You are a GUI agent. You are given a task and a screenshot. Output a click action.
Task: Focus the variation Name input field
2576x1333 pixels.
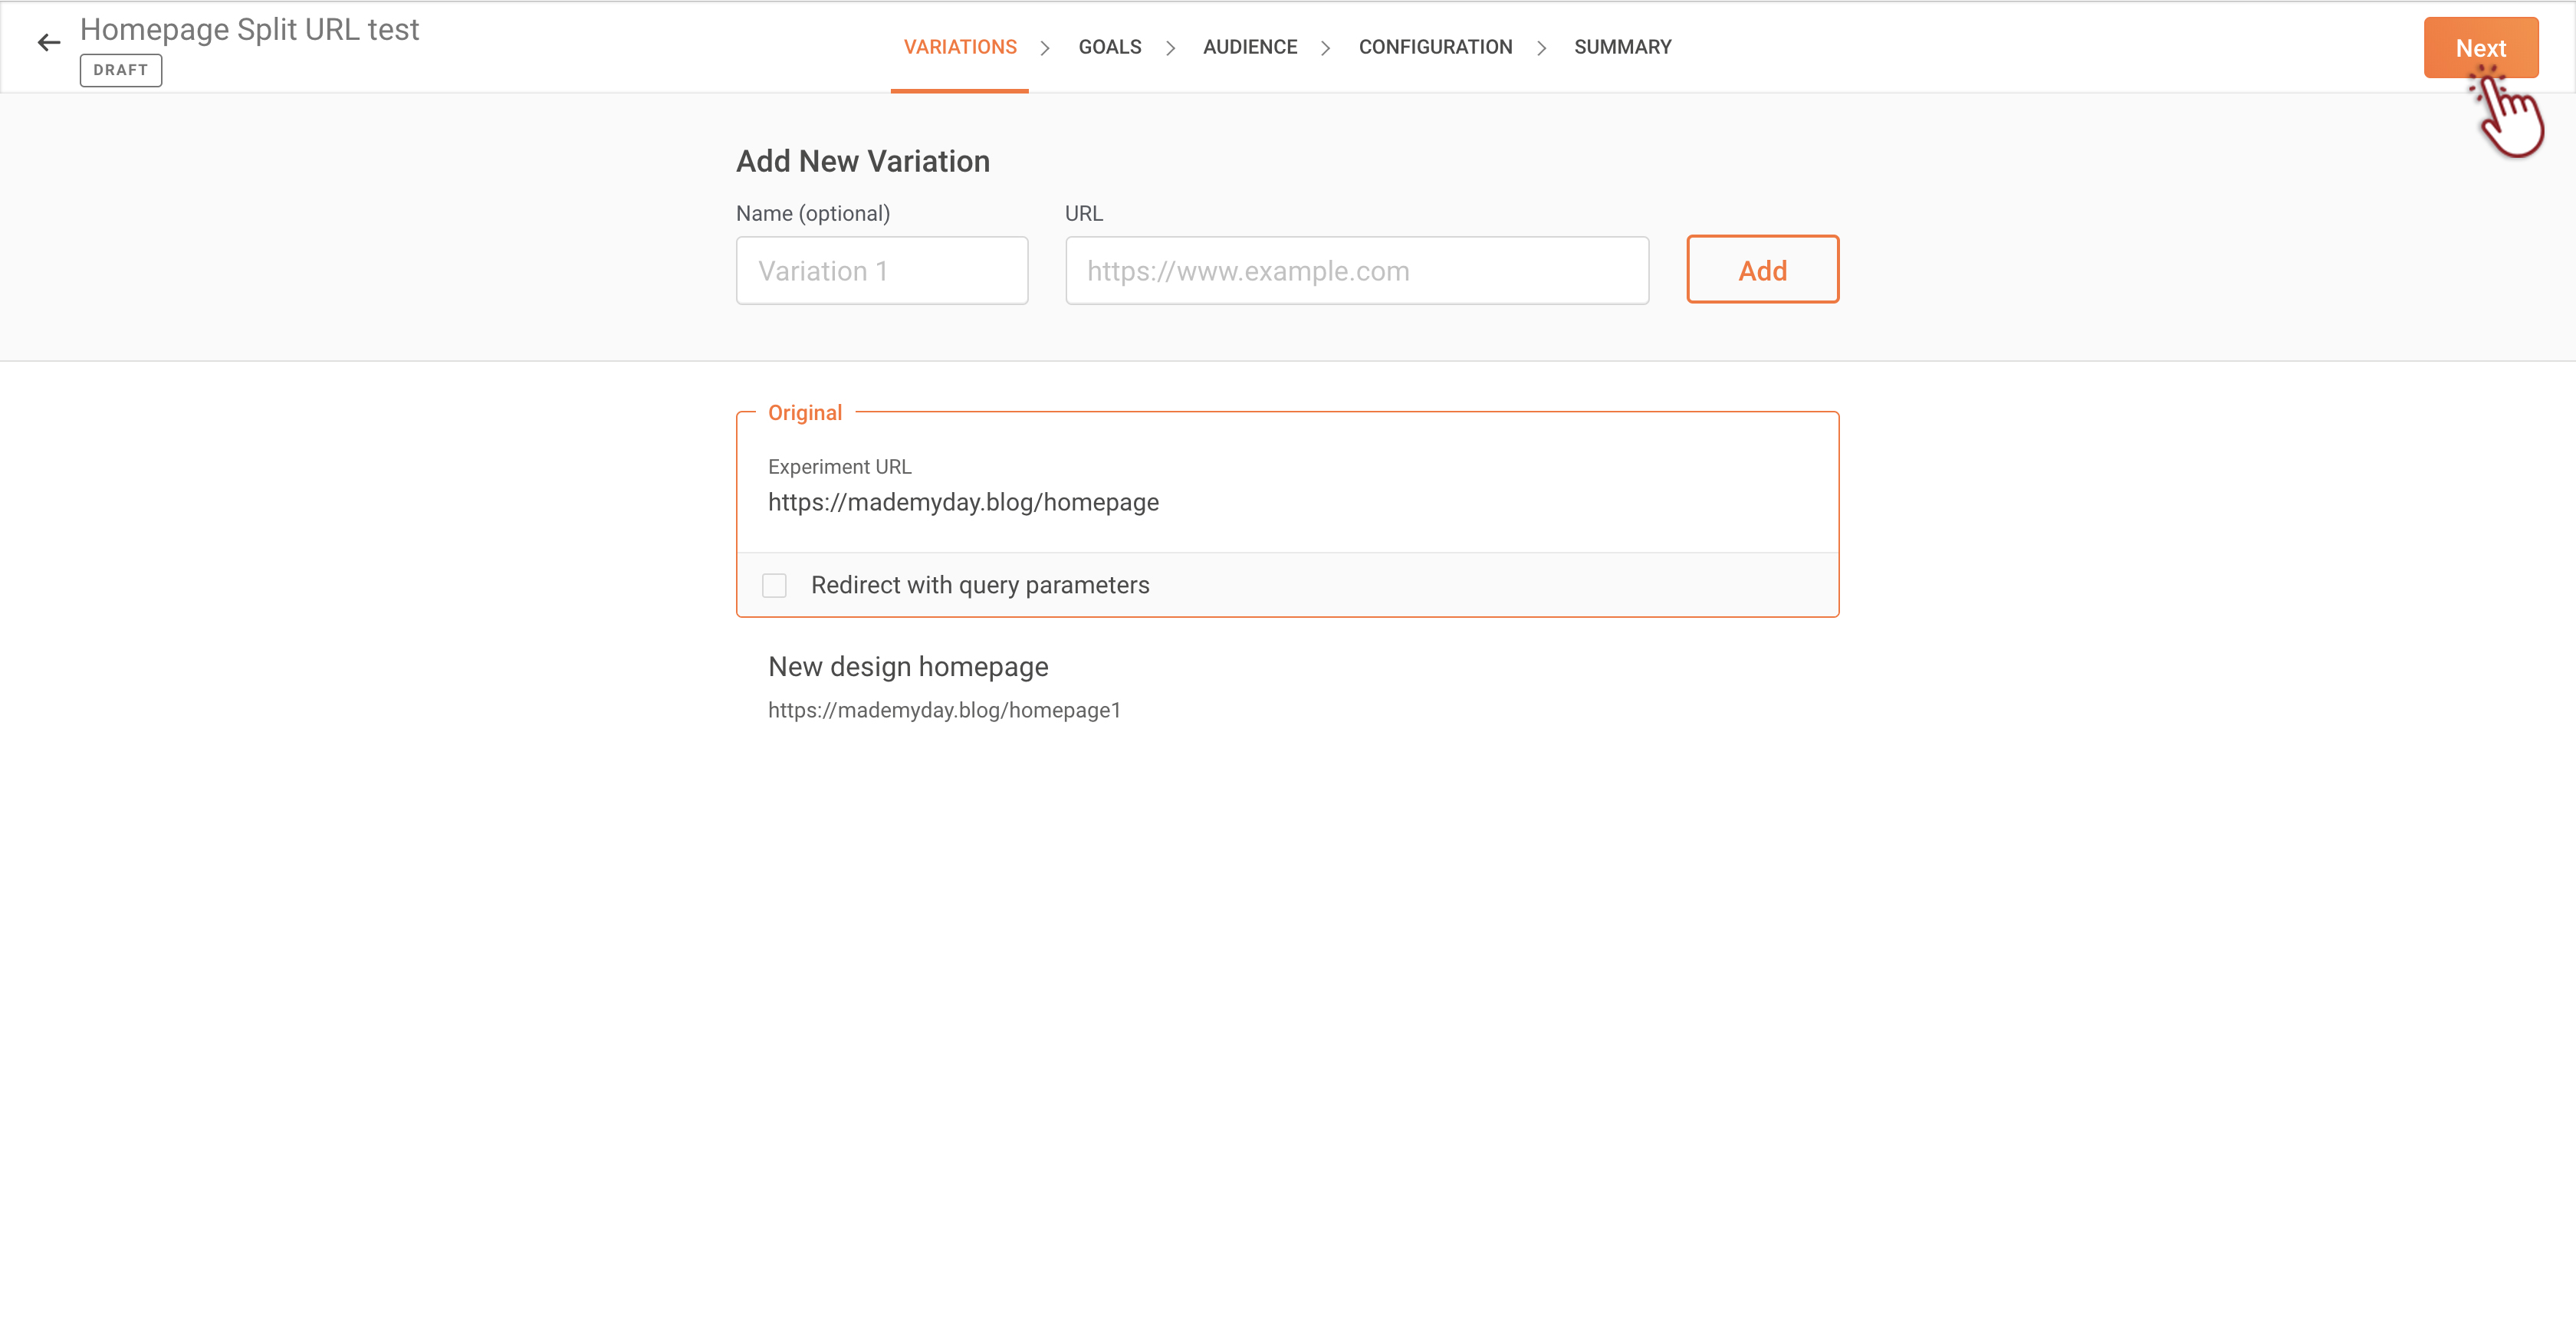tap(881, 270)
